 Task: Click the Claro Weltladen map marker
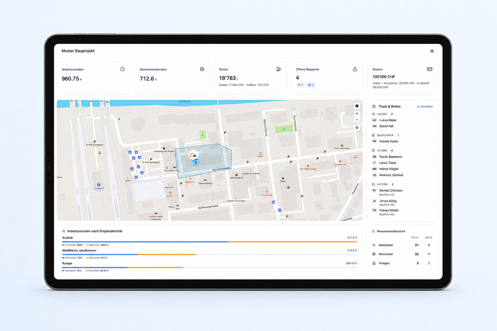pos(342,145)
